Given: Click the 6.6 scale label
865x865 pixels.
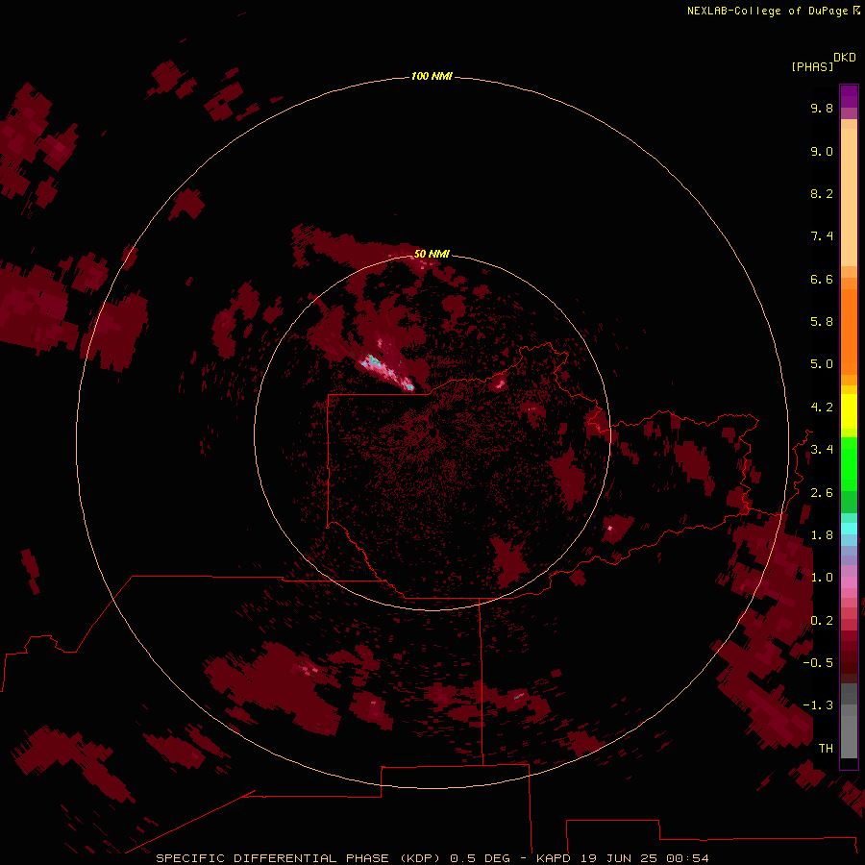Looking at the screenshot, I should point(822,279).
